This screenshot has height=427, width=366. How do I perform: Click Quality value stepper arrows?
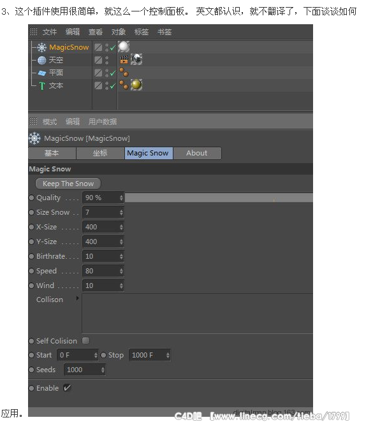[121, 198]
